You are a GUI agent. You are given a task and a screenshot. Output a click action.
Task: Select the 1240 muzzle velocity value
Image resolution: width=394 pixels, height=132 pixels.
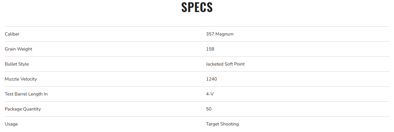tap(211, 79)
